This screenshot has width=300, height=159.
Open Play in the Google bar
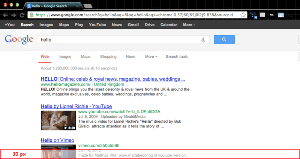[79, 25]
